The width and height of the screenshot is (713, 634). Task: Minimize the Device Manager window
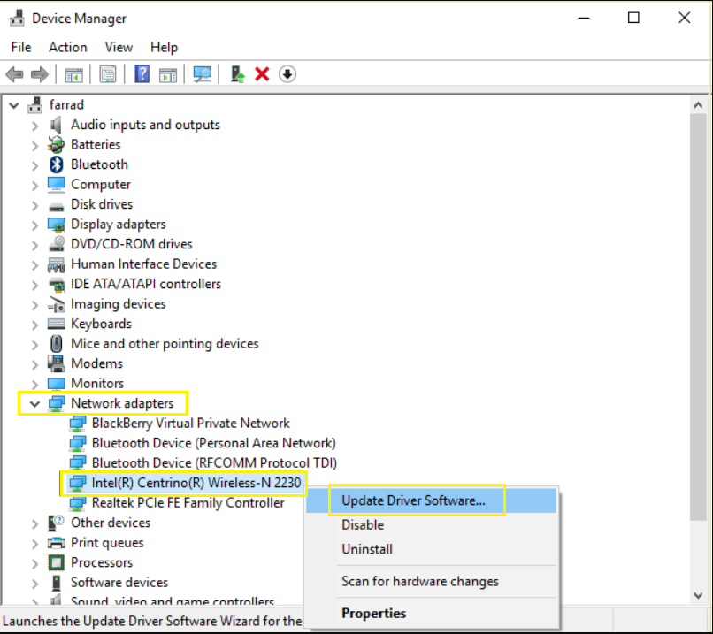584,18
